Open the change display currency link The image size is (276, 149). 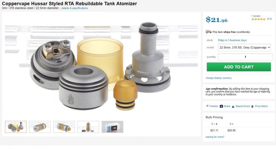click(x=219, y=78)
